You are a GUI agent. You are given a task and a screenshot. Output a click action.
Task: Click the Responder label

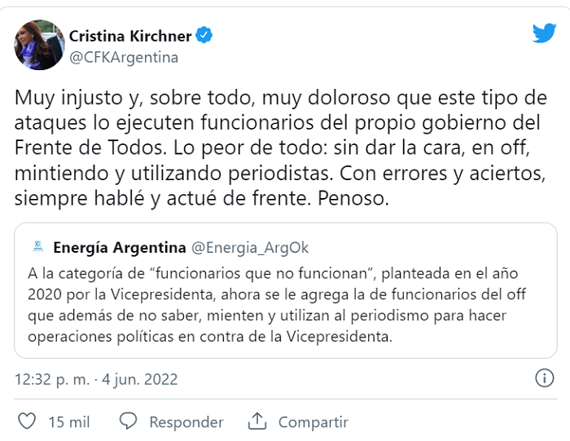pyautogui.click(x=186, y=422)
